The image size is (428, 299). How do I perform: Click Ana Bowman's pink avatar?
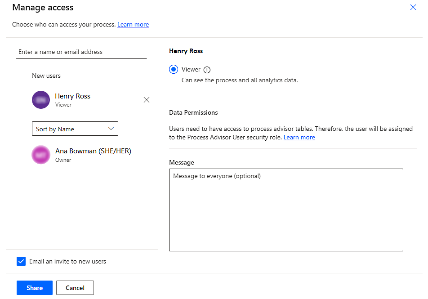point(41,155)
